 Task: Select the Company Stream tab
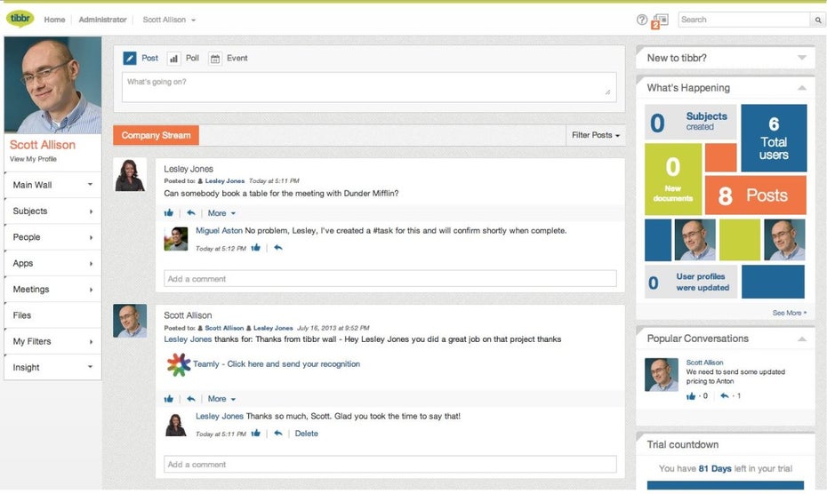click(x=156, y=135)
